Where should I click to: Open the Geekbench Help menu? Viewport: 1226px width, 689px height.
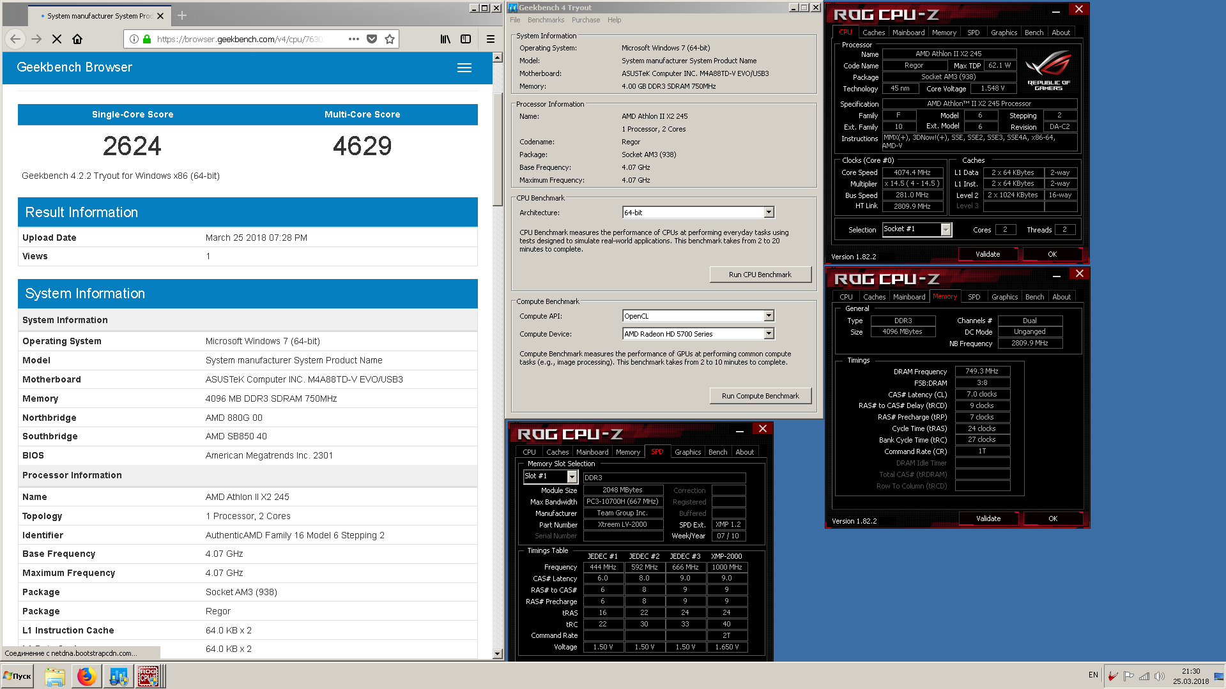615,20
